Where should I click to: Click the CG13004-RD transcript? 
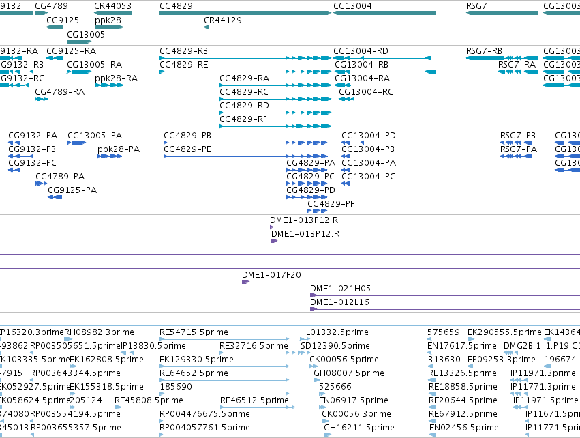(382, 58)
